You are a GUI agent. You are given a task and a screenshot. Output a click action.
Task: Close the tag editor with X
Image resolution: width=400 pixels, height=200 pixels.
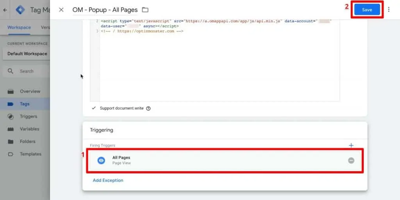coord(61,10)
